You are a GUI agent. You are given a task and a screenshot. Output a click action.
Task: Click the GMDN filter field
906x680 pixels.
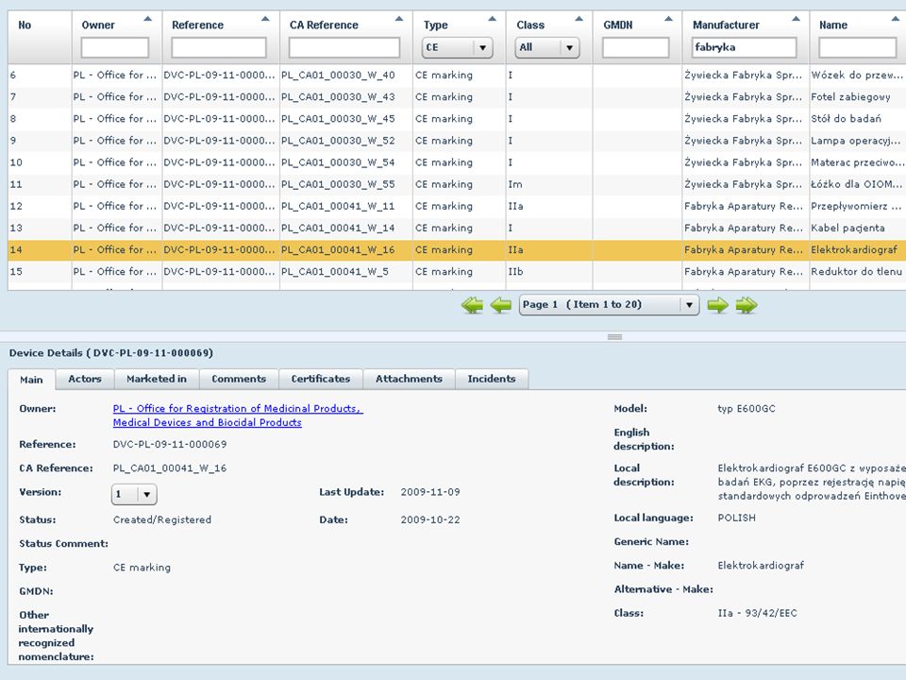[x=635, y=47]
